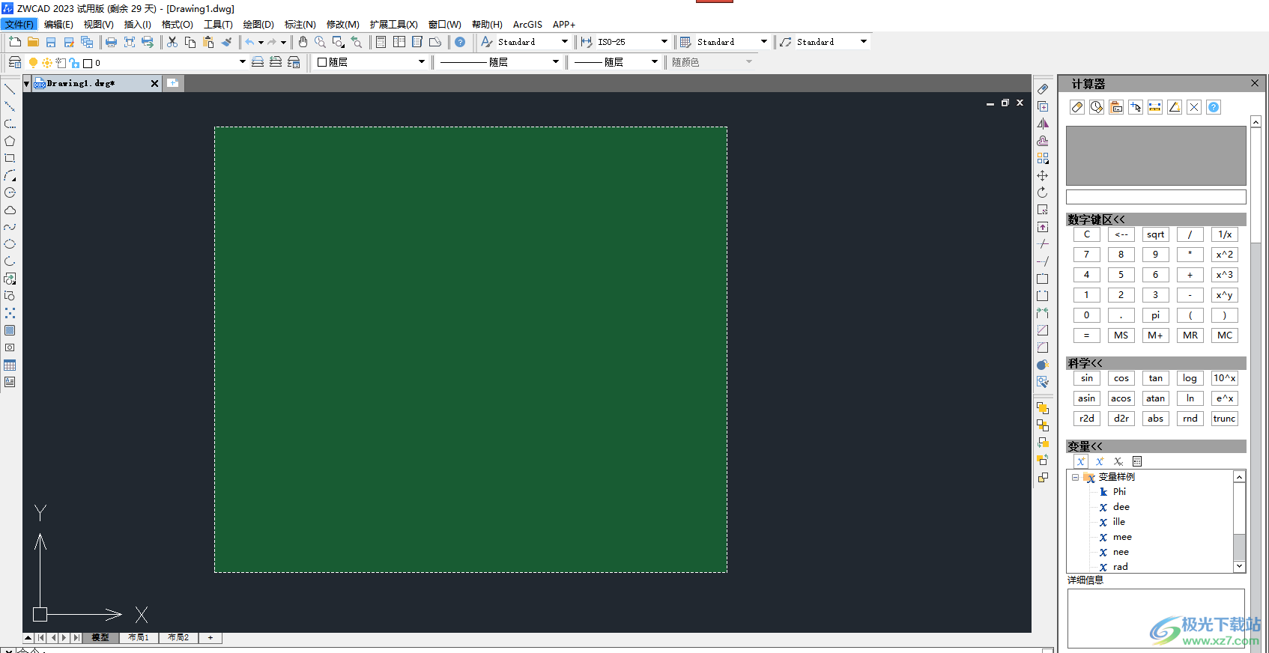1269x653 pixels.
Task: Toggle layer freeze sun icon
Action: [x=46, y=63]
